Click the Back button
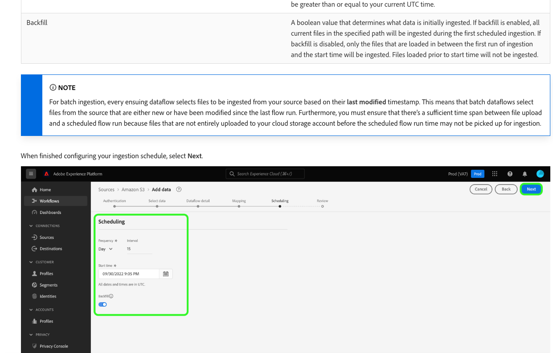Screen dimensions: 553x353 [506, 189]
